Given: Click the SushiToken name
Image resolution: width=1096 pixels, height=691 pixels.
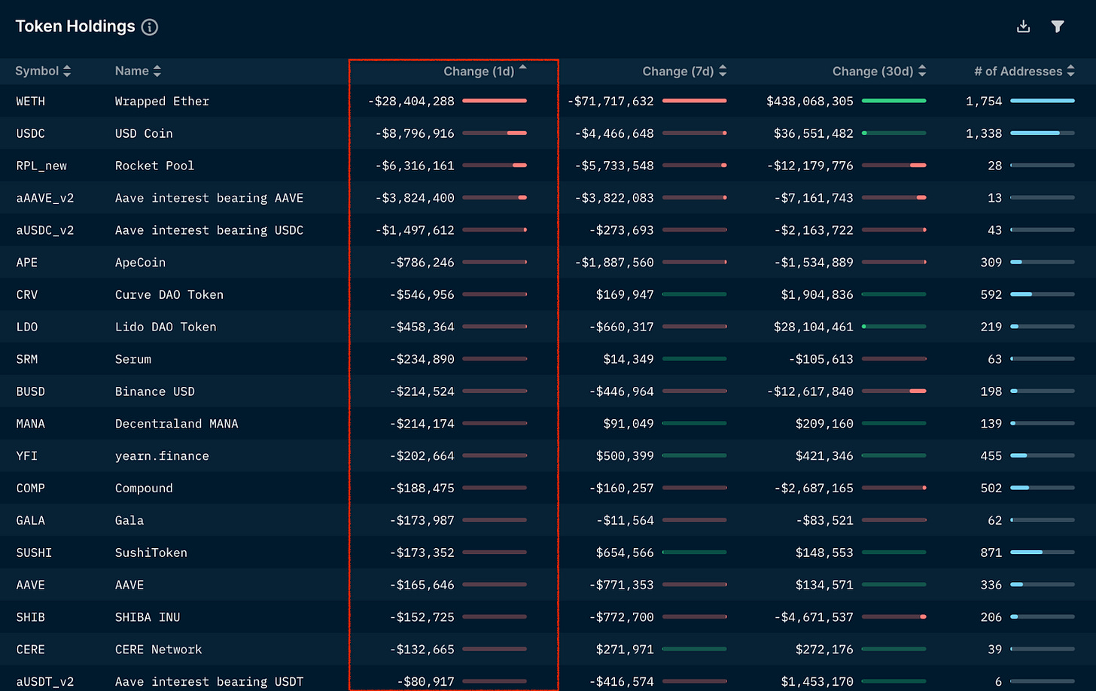Looking at the screenshot, I should pos(151,552).
